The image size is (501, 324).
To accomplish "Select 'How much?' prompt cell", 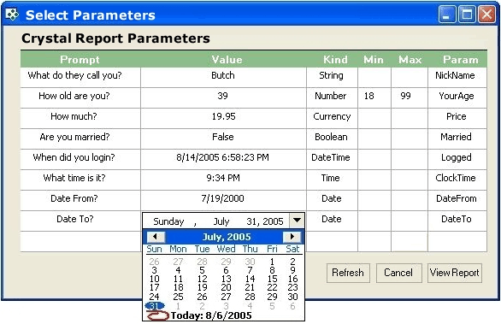I will (80, 118).
